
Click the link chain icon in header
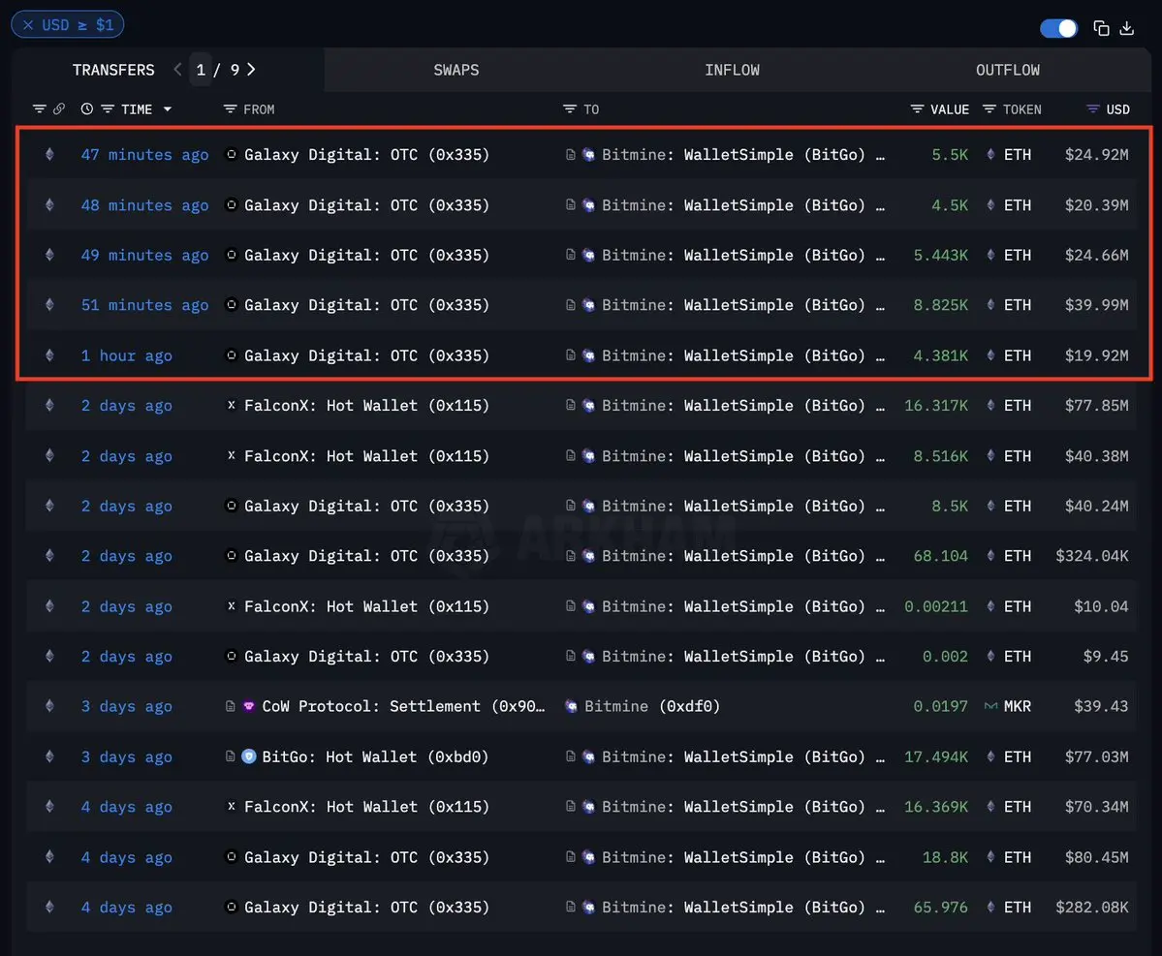(x=58, y=108)
